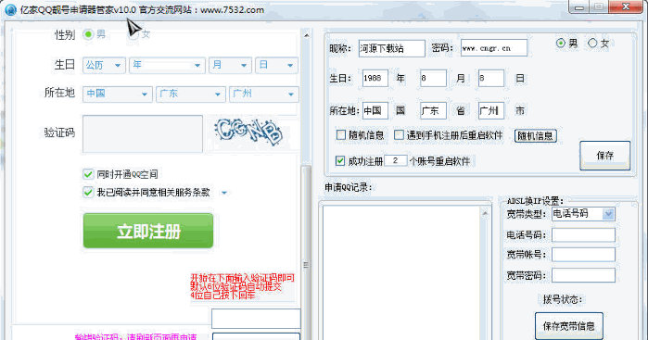Select 女 radio in settings panel
Screen dimensions: 648x340
(x=592, y=43)
